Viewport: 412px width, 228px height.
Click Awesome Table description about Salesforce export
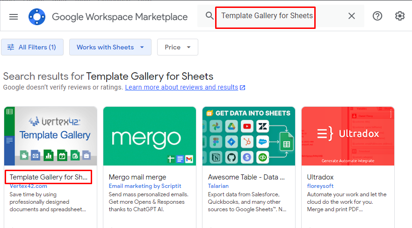pos(247,202)
